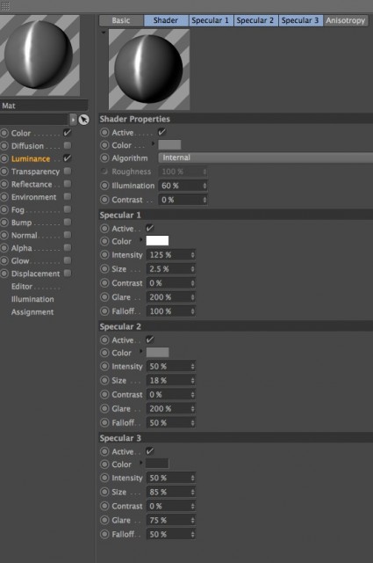Image resolution: width=373 pixels, height=563 pixels.
Task: Click the Specular 2 Intensity stepper arrows
Action: (193, 367)
